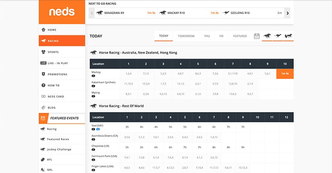
Task: Click the NRL player icon
Action: [43, 170]
